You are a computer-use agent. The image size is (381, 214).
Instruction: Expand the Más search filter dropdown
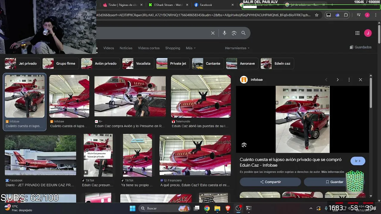coord(191,48)
